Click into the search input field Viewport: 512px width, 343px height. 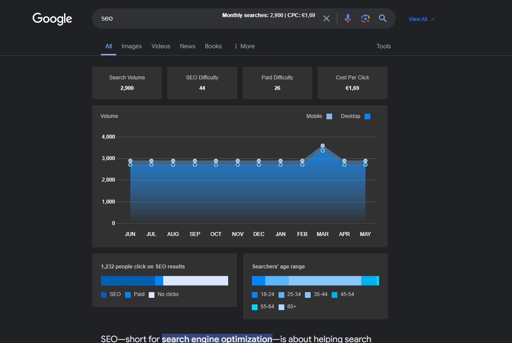tap(158, 18)
